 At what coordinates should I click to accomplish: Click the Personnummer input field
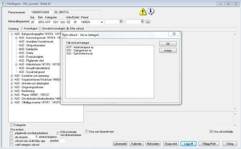click(41, 12)
